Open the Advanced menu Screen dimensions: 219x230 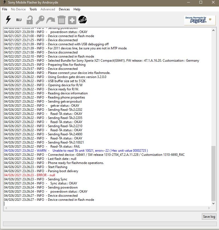[x=48, y=9]
